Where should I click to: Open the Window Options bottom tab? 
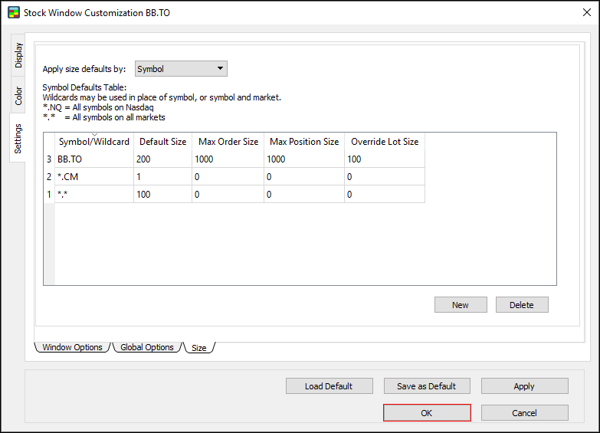(73, 347)
